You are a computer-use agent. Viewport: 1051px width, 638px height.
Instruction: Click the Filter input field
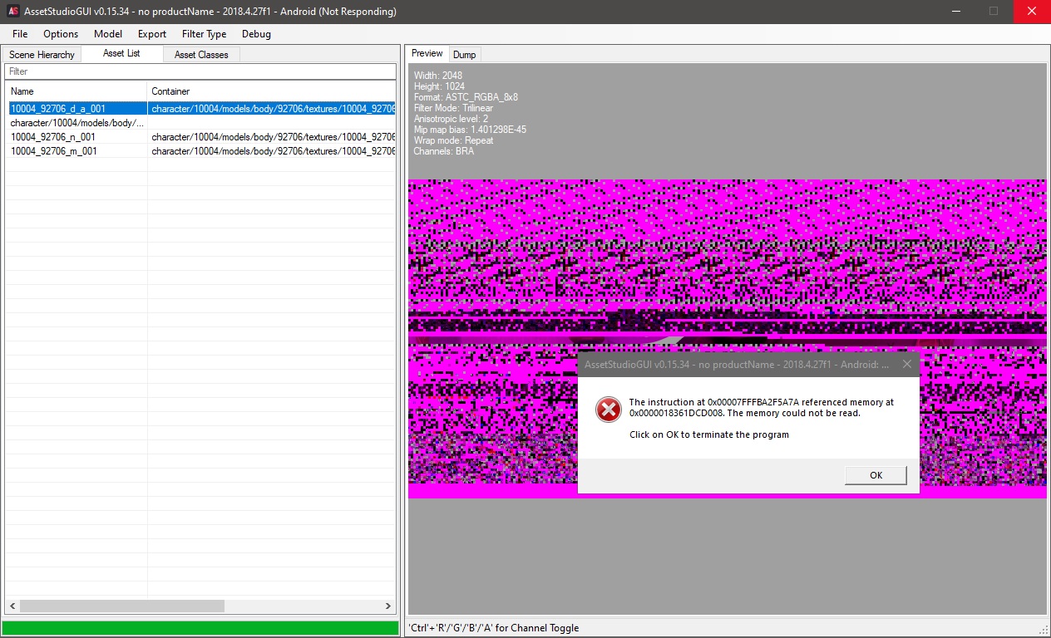click(x=200, y=71)
